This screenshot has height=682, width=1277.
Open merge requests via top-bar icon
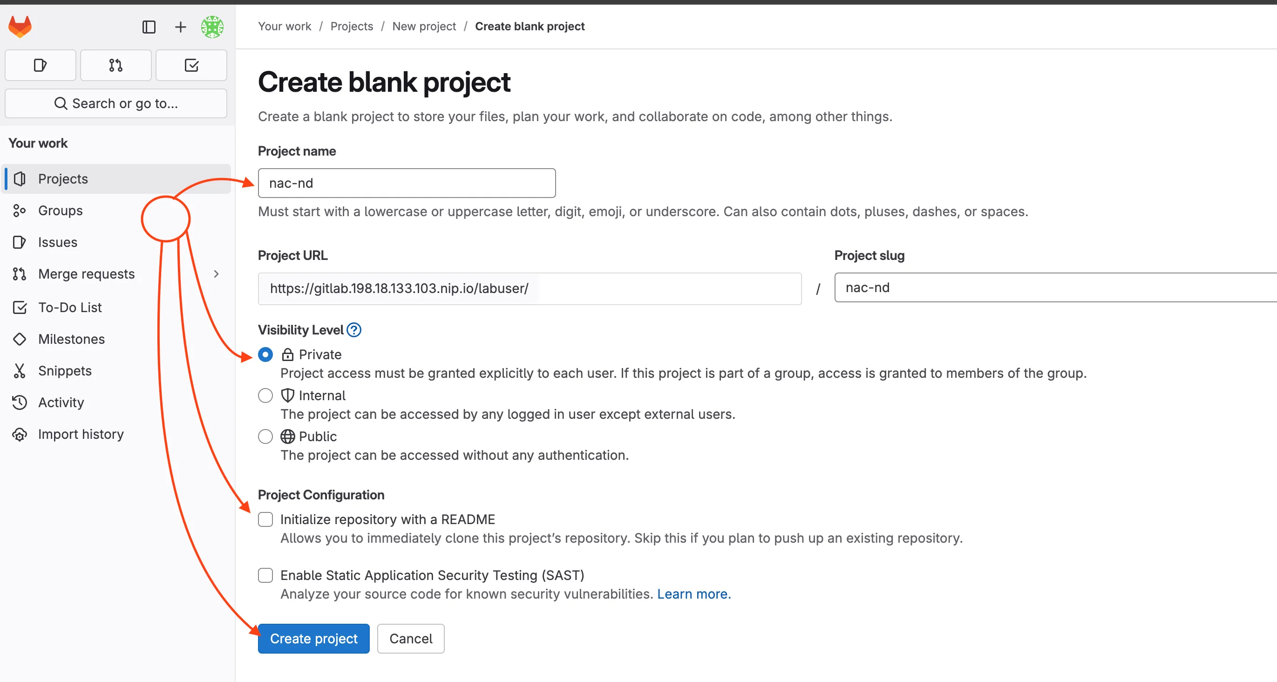click(115, 65)
